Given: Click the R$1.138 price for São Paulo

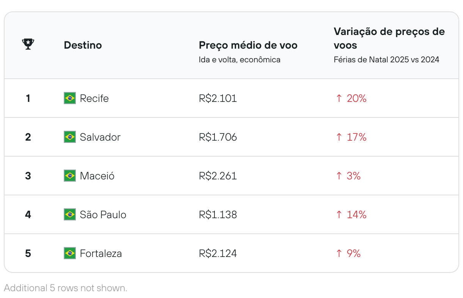Looking at the screenshot, I should [218, 215].
